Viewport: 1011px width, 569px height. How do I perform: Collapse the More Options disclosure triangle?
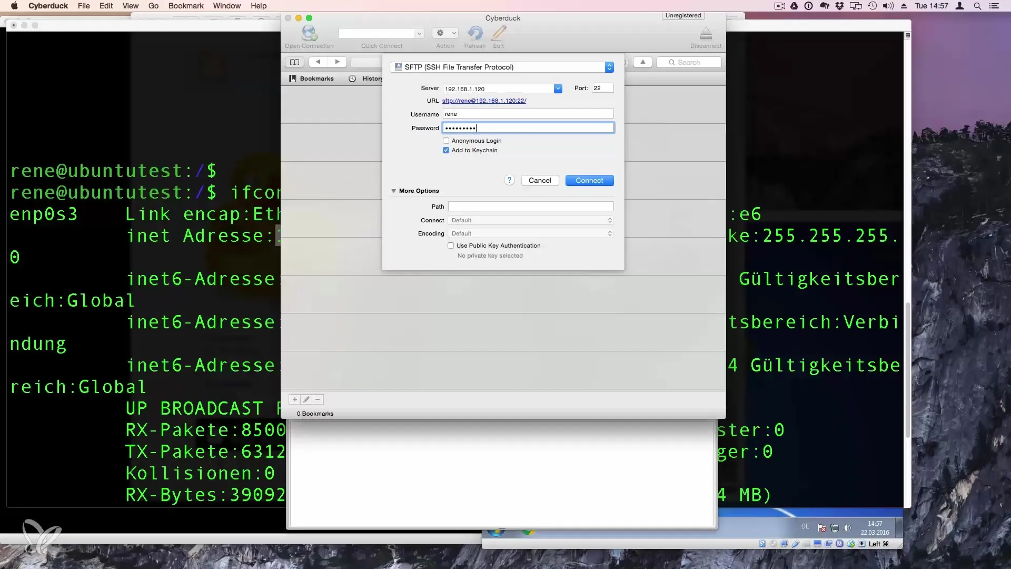[x=393, y=191]
